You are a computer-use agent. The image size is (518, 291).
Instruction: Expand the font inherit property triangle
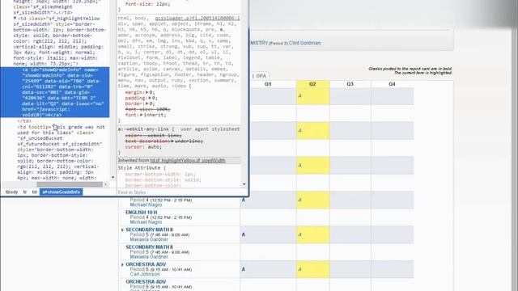[x=142, y=115]
